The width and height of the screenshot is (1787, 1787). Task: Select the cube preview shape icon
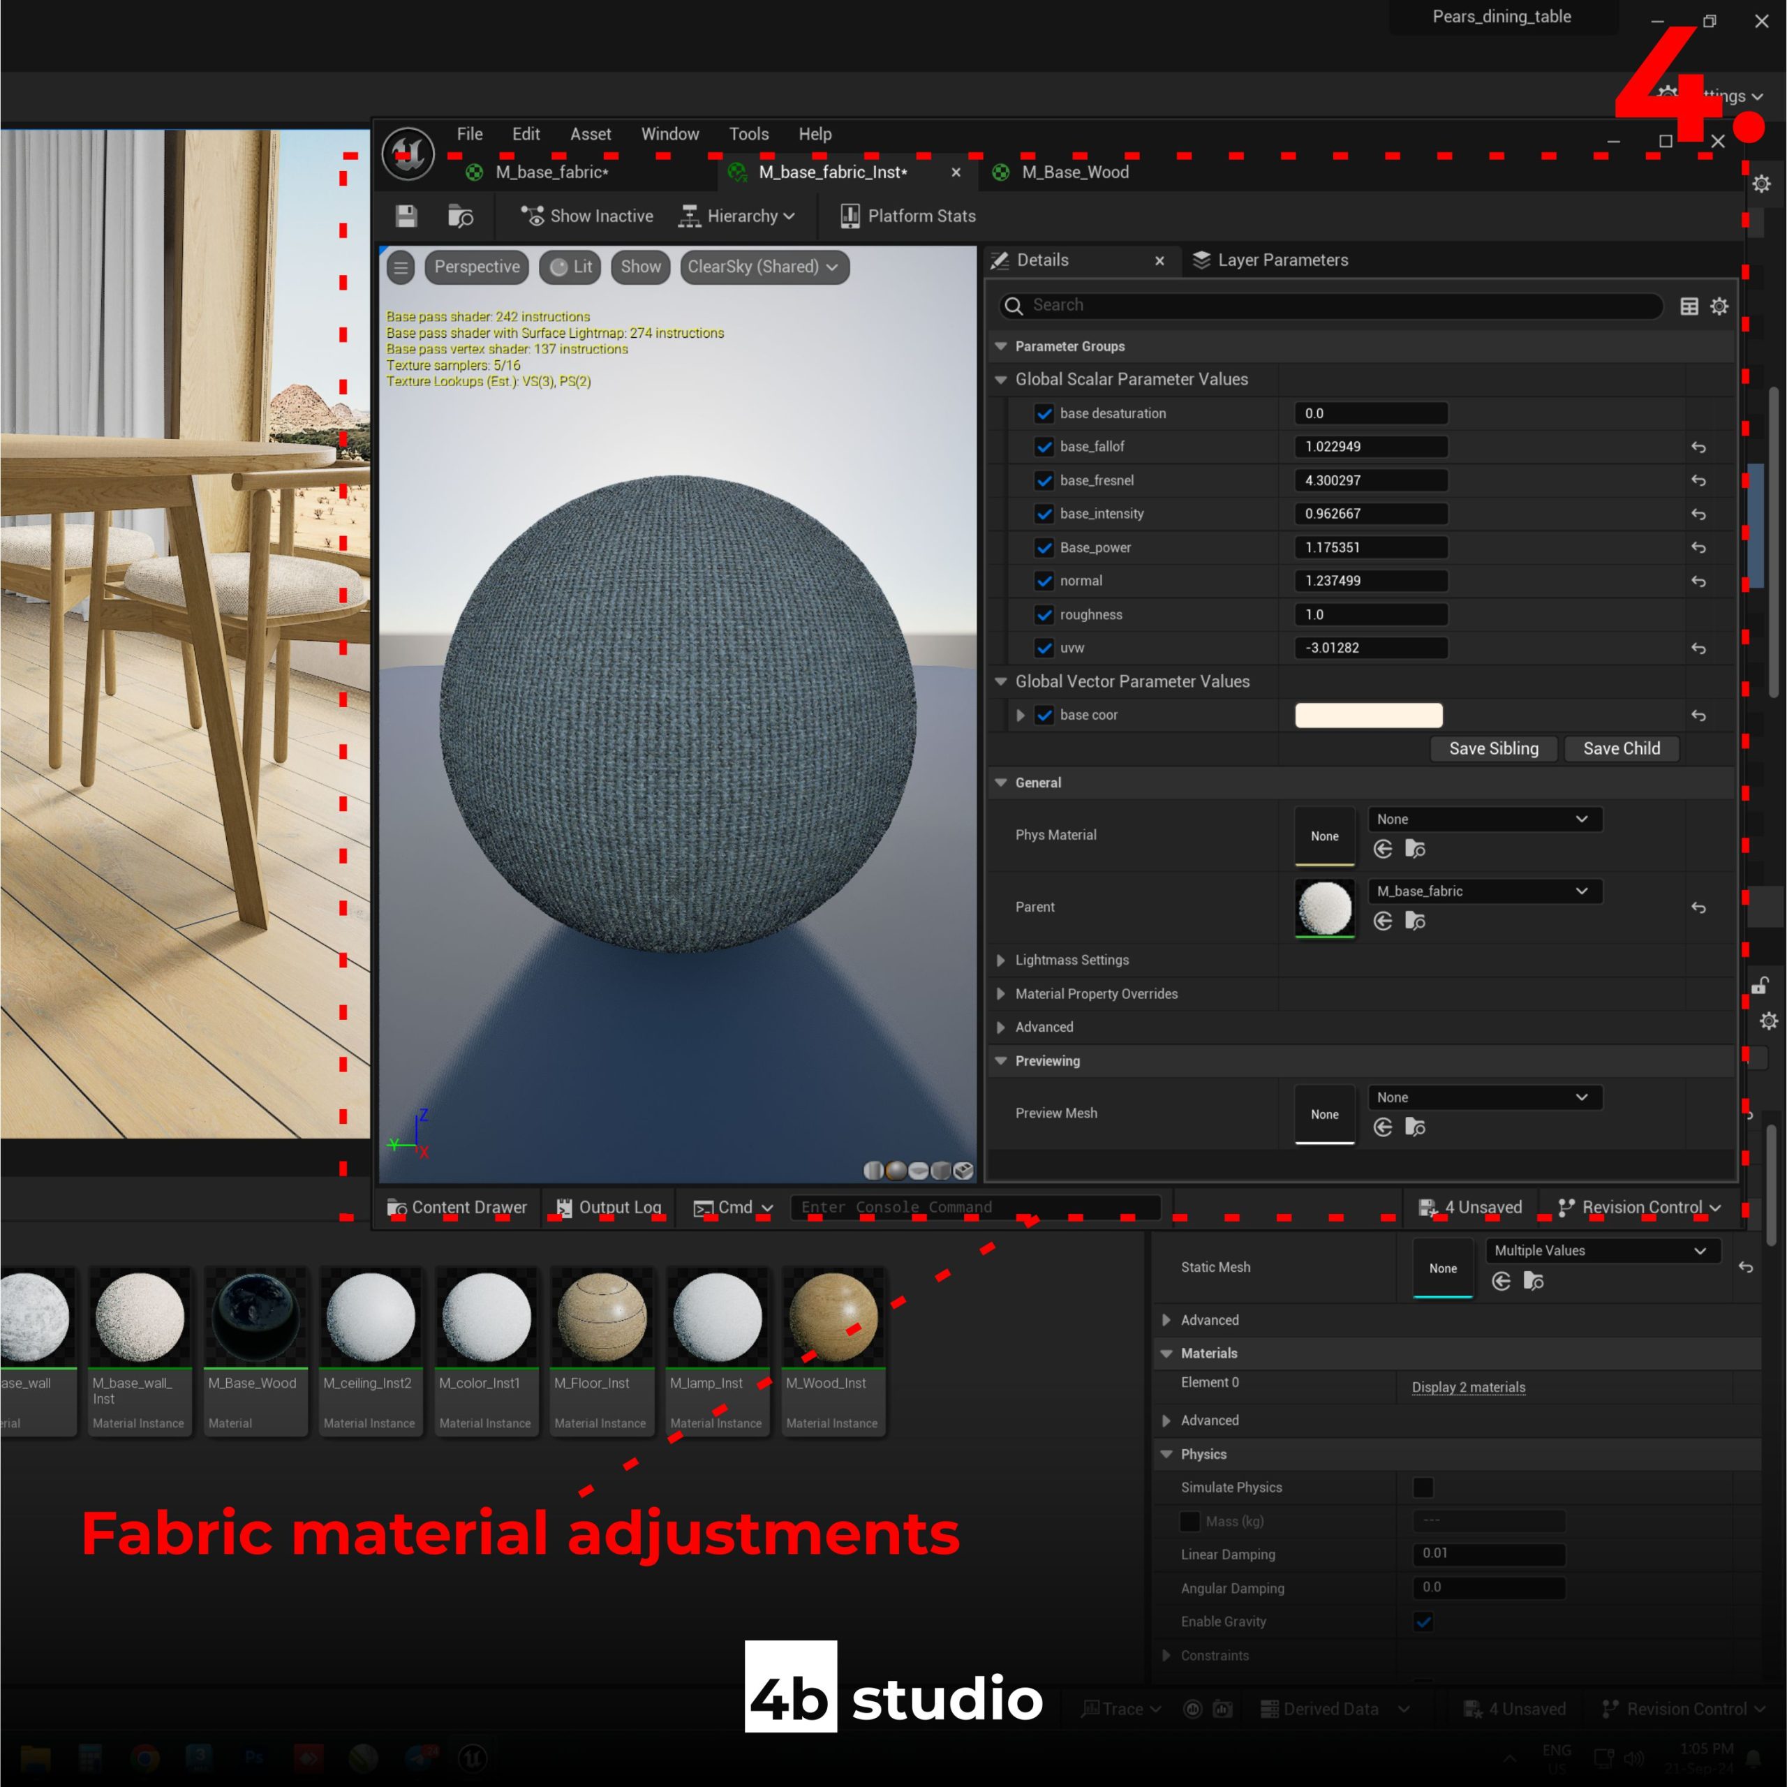[x=941, y=1171]
